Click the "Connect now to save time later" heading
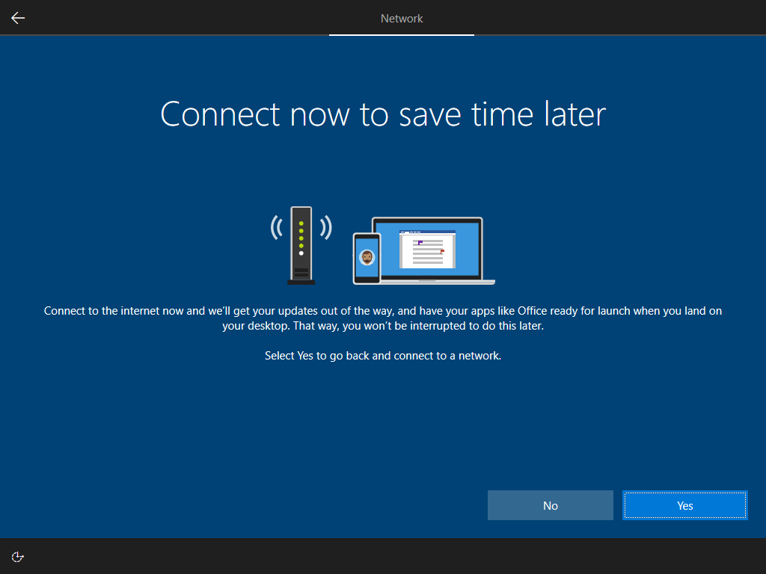 pos(383,114)
